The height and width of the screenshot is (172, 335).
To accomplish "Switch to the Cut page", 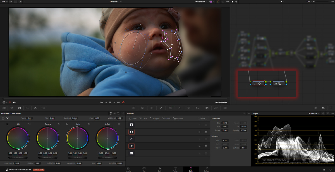I will (144, 169).
